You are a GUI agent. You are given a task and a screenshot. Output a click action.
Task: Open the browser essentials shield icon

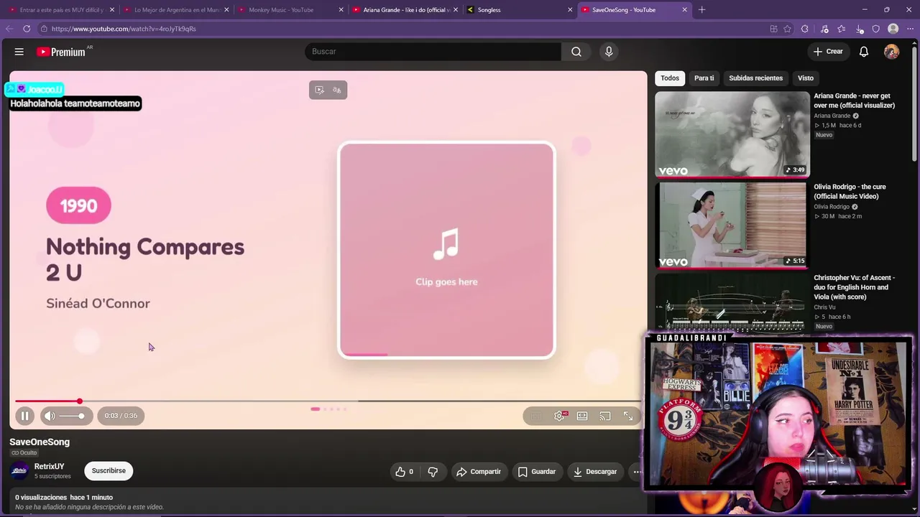click(x=876, y=29)
